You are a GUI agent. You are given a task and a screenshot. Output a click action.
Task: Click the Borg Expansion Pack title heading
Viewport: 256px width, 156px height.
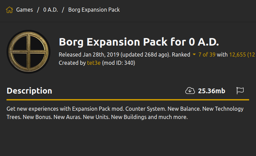point(139,42)
